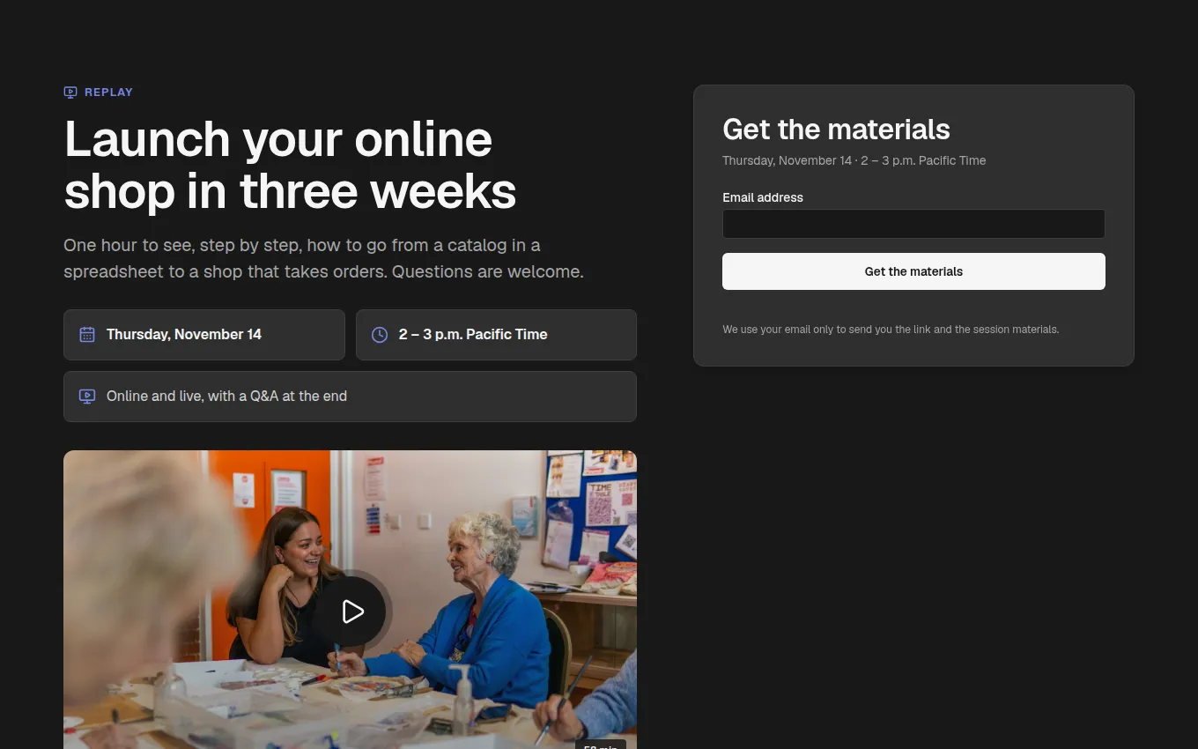This screenshot has width=1198, height=749.
Task: Click the clock icon beside 2 – 3 p.m.
Action: tap(380, 335)
